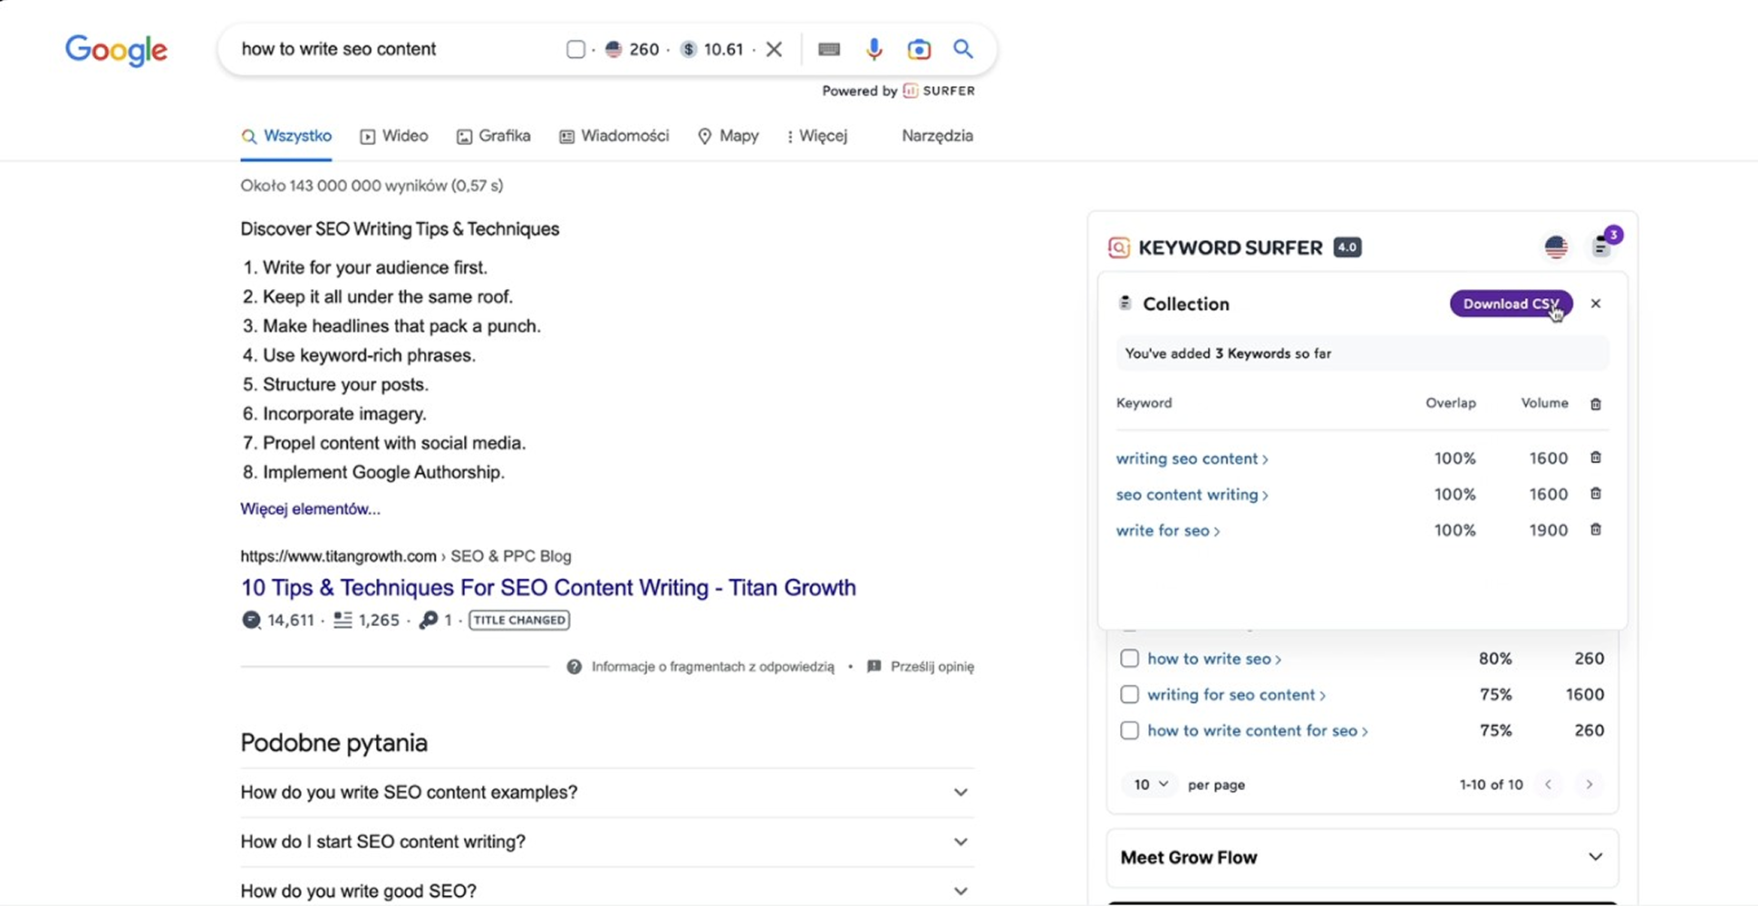Click the US flag icon in search box
This screenshot has height=906, width=1758.
613,49
